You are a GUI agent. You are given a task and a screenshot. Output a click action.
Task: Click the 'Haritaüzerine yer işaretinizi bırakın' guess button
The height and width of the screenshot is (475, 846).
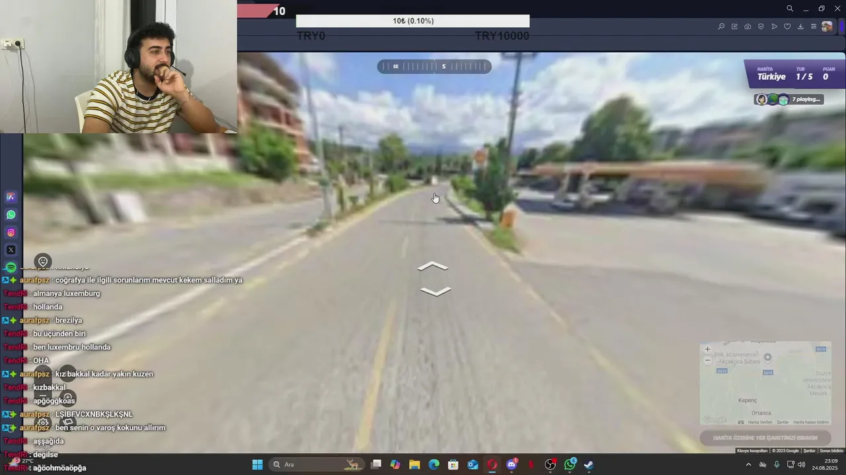[x=765, y=438]
